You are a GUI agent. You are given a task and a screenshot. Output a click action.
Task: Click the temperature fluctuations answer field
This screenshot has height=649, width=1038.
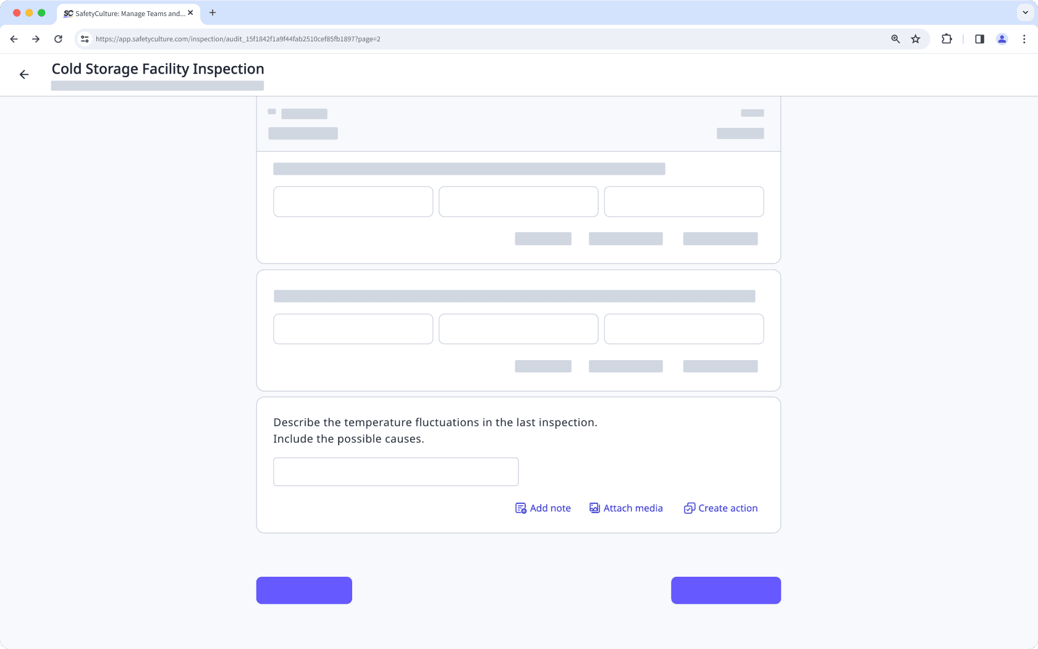pyautogui.click(x=395, y=471)
